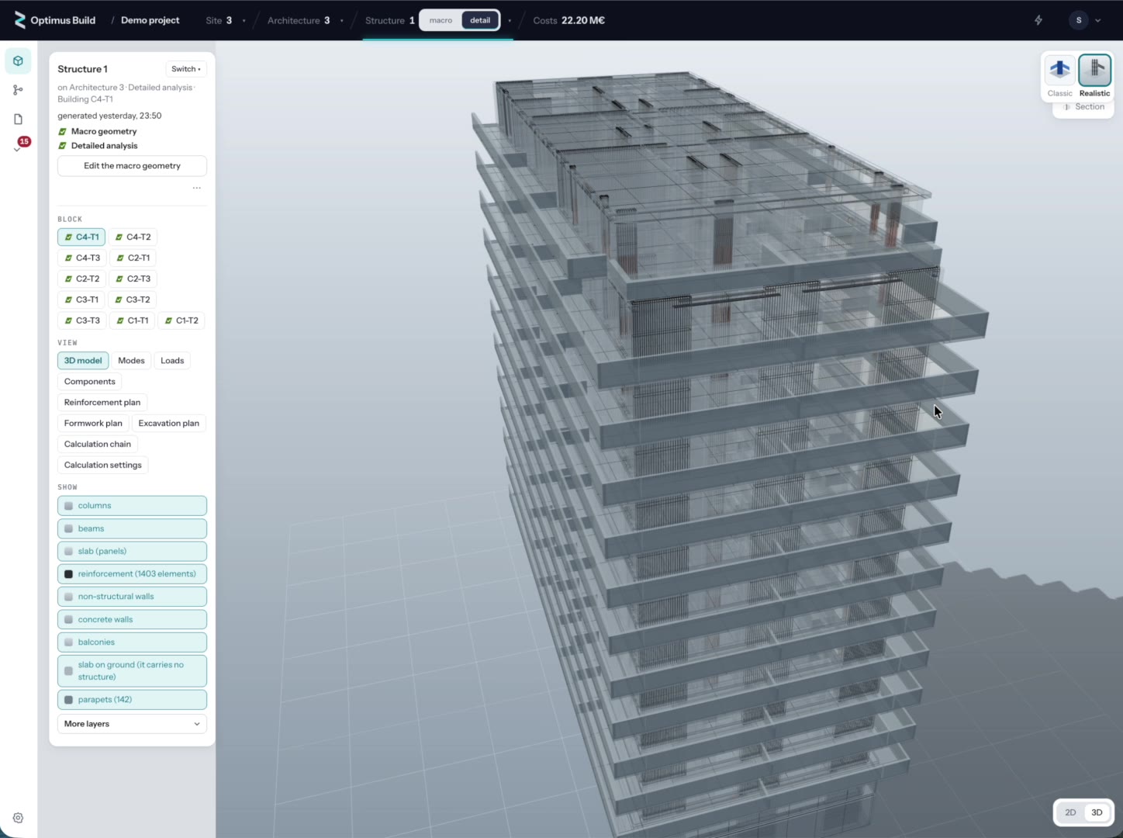The height and width of the screenshot is (838, 1123).
Task: Toggle the slab (panels) layer
Action: [x=132, y=551]
